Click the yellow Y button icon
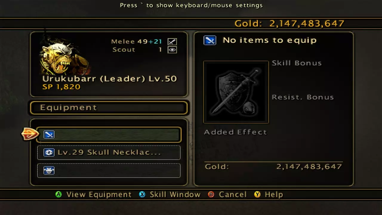The image size is (382, 215). coord(257,194)
